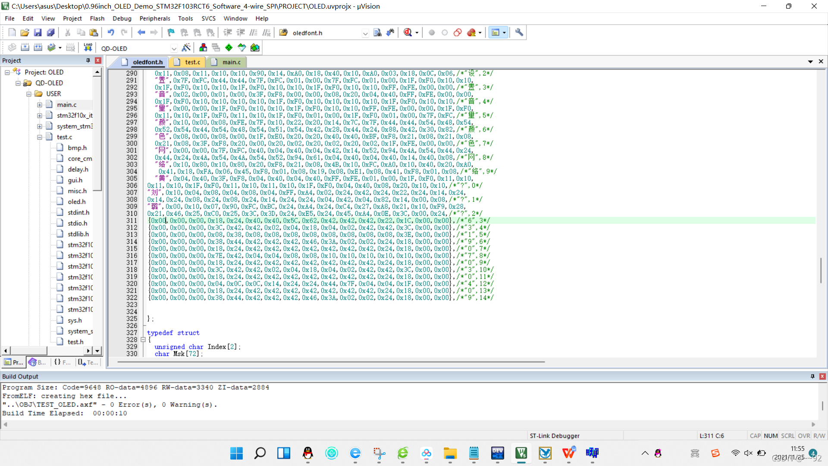Select bmp.h in the project tree
This screenshot has height=466, width=828.
(77, 148)
